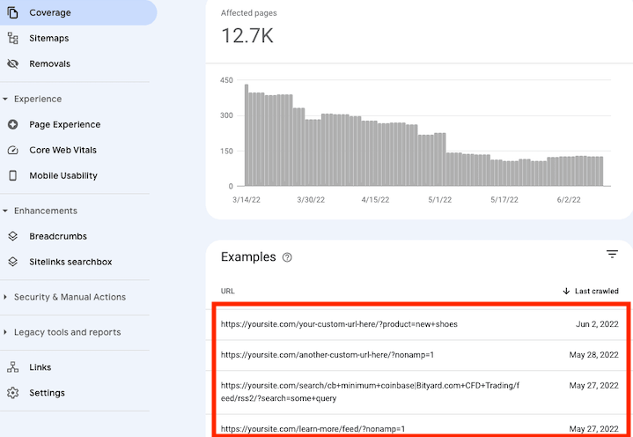
Task: Sort by Last crawled column header
Action: point(591,291)
